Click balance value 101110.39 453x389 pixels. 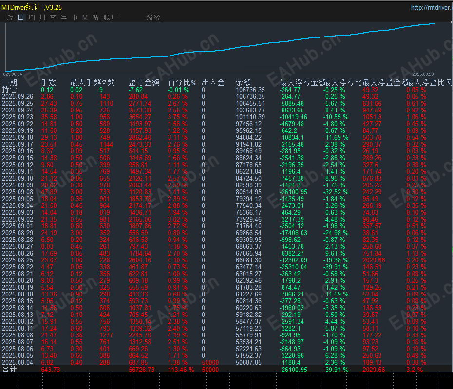coord(250,117)
